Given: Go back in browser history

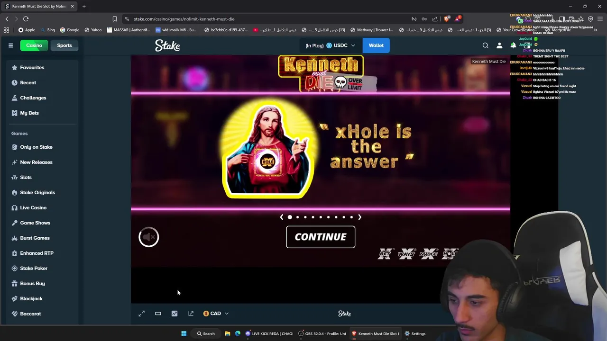Looking at the screenshot, I should point(7,19).
